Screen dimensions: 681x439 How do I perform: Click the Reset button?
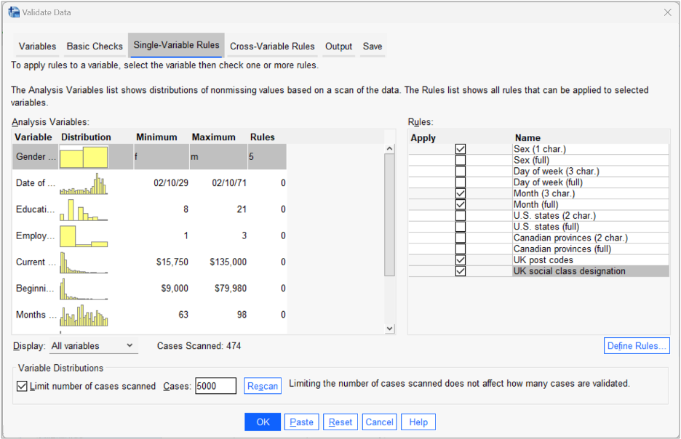tap(340, 422)
